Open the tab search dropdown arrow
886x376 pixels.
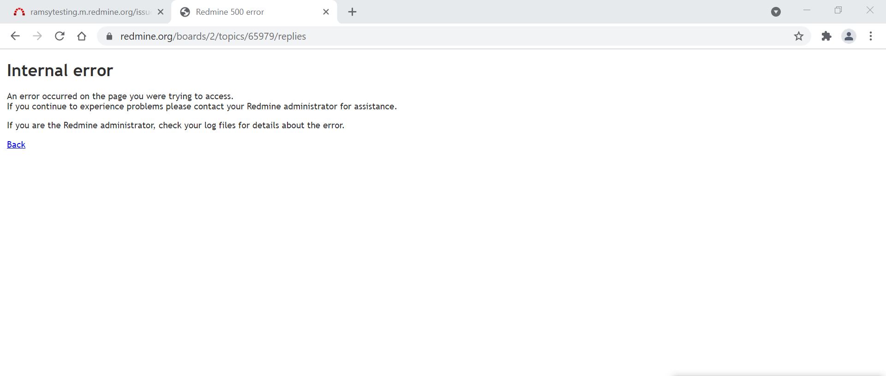(776, 12)
